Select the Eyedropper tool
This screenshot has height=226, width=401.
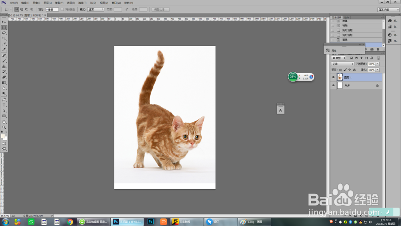pyautogui.click(x=4, y=49)
